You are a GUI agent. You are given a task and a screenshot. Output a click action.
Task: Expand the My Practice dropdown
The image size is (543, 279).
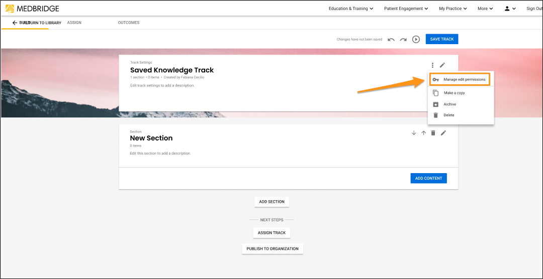(452, 9)
